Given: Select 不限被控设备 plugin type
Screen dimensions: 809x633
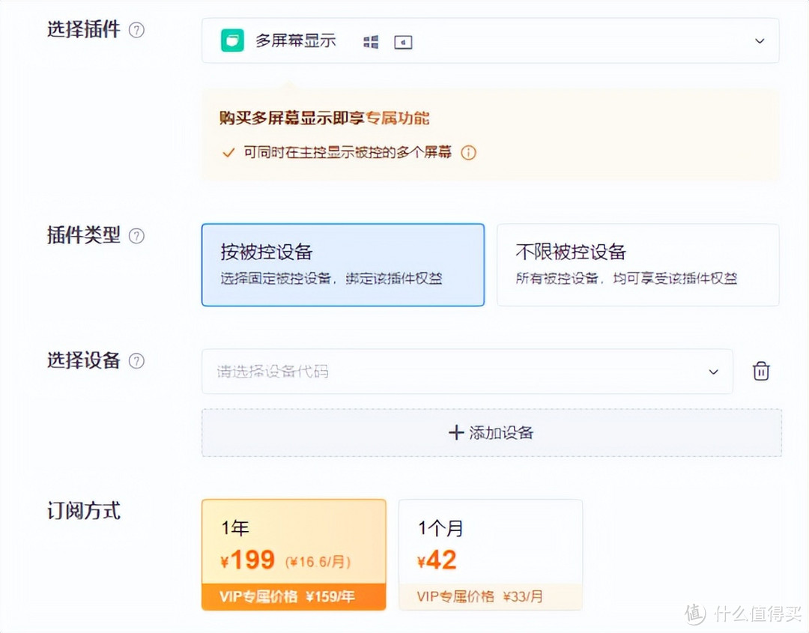Looking at the screenshot, I should (x=637, y=264).
